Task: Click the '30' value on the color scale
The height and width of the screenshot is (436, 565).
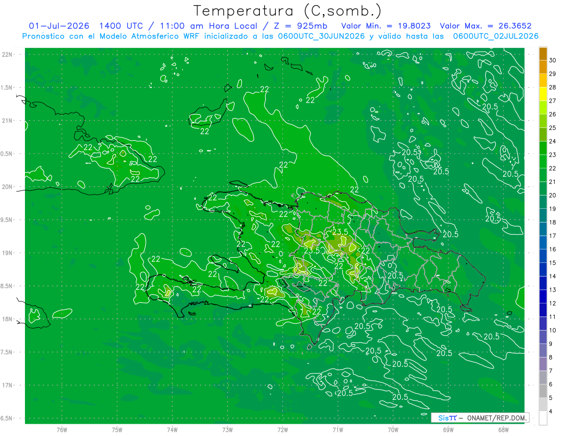Action: click(553, 60)
